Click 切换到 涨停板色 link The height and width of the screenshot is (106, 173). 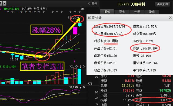click(x=34, y=9)
